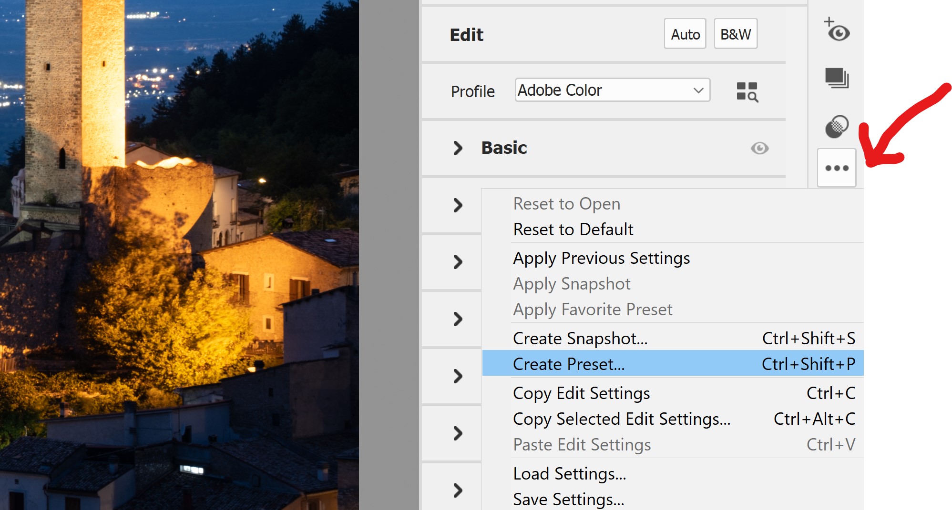Toggle visibility eye for Basic panel
The height and width of the screenshot is (510, 952).
tap(759, 148)
